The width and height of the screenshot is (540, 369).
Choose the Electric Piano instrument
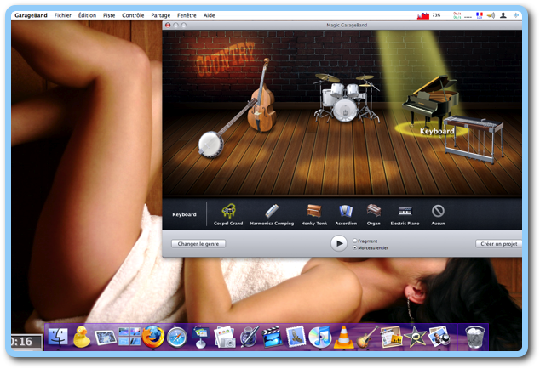tap(405, 214)
